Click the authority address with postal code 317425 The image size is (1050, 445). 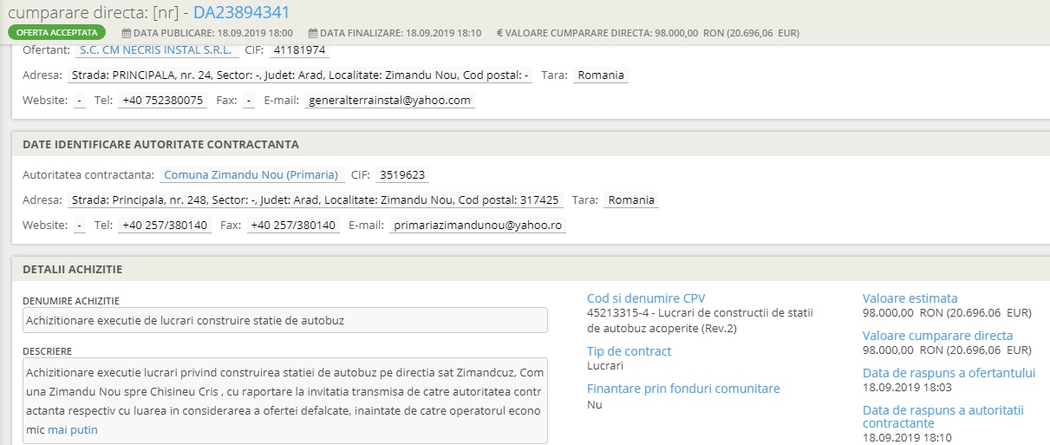point(315,200)
